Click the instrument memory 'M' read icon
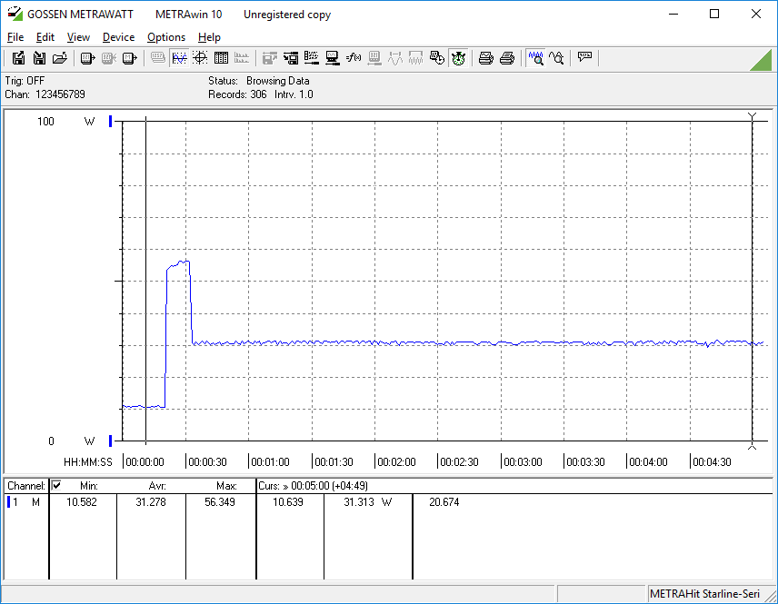This screenshot has height=604, width=778. coord(129,58)
